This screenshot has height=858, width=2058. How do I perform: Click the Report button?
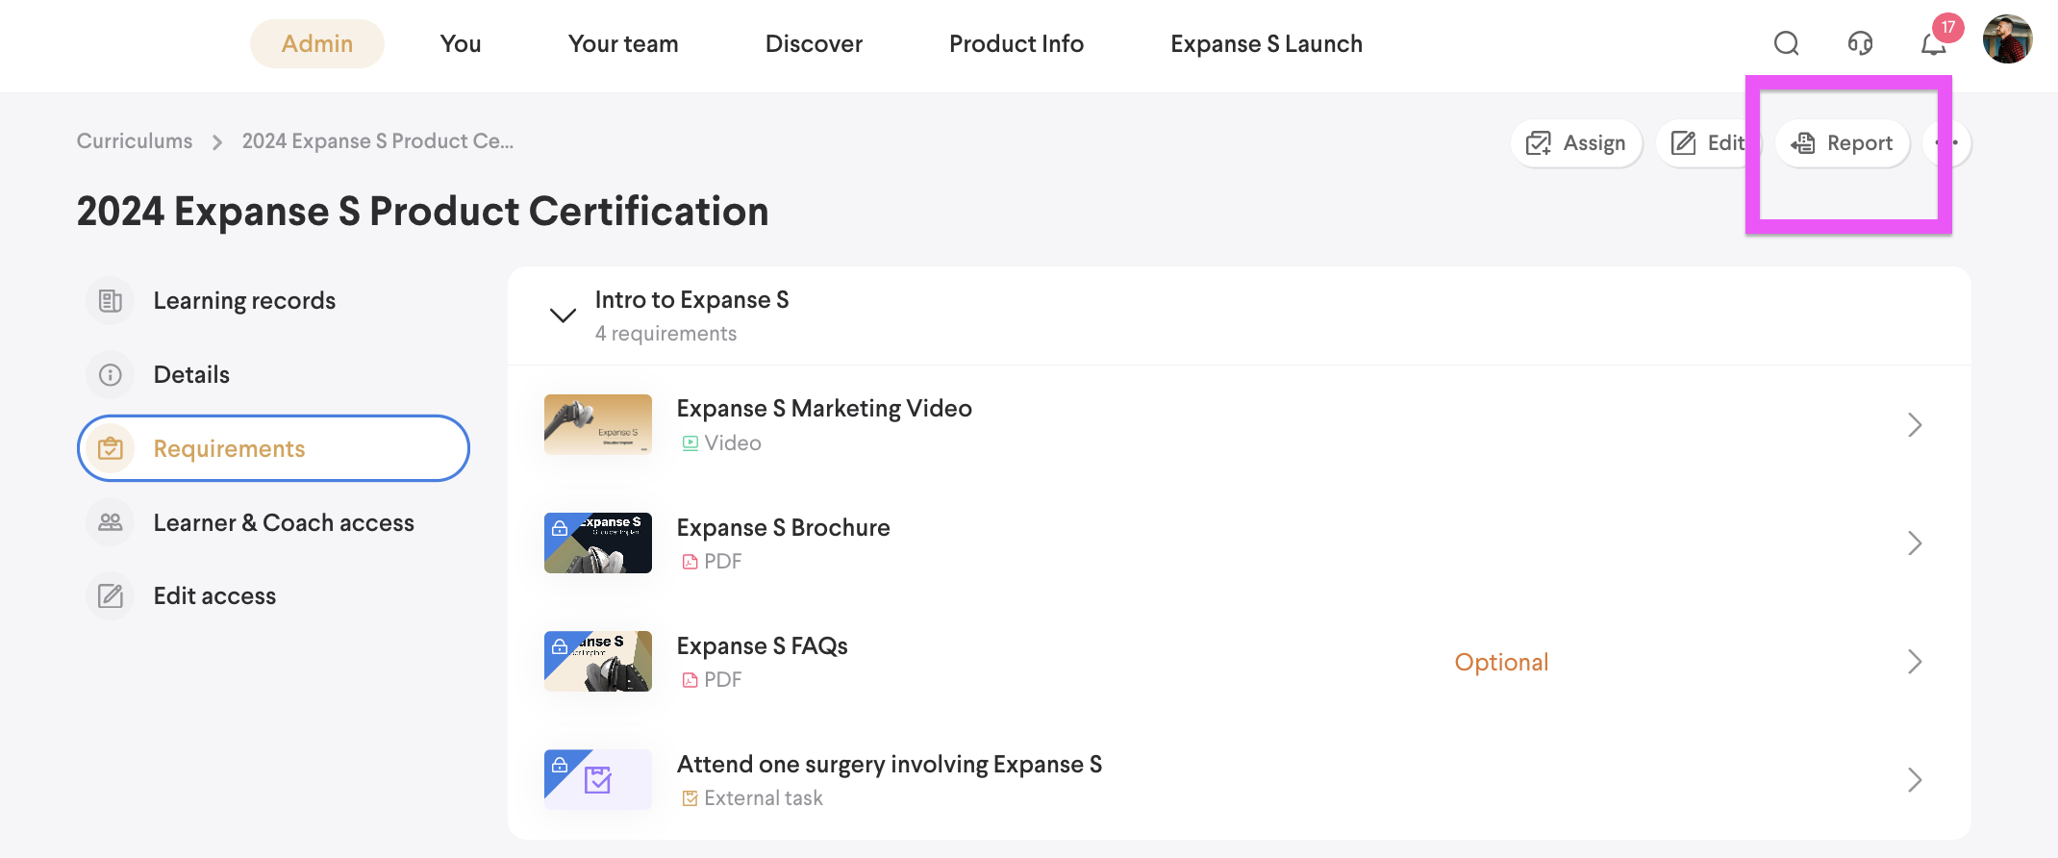[x=1842, y=143]
